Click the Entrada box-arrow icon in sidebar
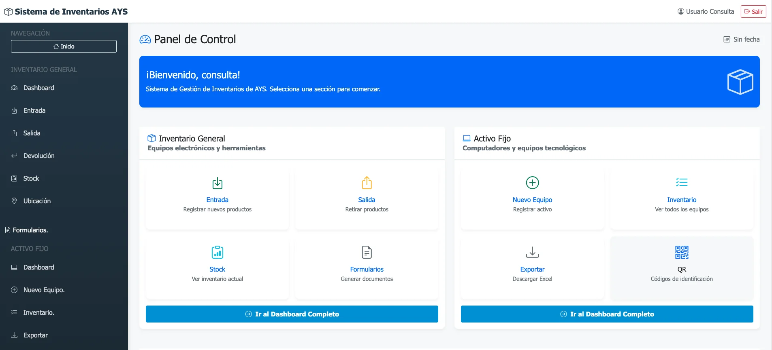The height and width of the screenshot is (350, 772). [x=14, y=110]
